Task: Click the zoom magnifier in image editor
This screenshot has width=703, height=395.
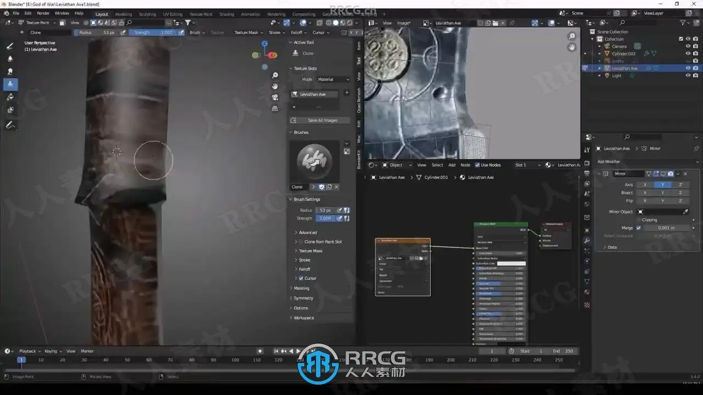Action: tap(572, 36)
